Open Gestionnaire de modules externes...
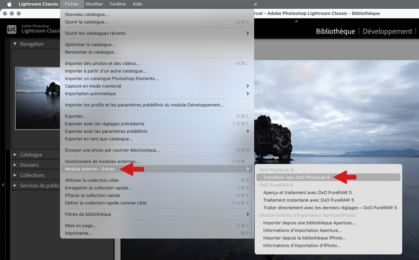This screenshot has height=260, width=419. (157, 162)
